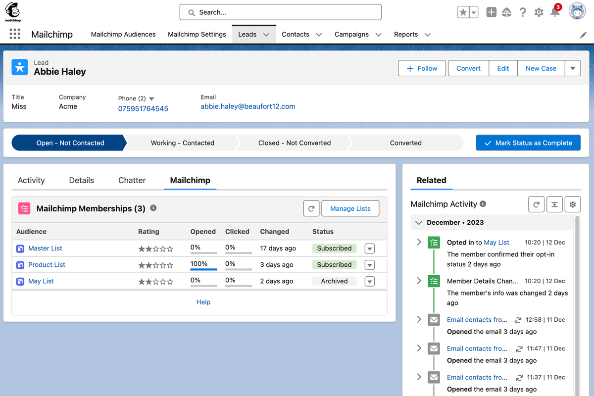Click Mark Status as Complete
This screenshot has height=396, width=594.
pos(528,143)
